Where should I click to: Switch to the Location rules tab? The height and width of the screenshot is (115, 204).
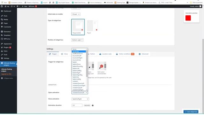105,54
